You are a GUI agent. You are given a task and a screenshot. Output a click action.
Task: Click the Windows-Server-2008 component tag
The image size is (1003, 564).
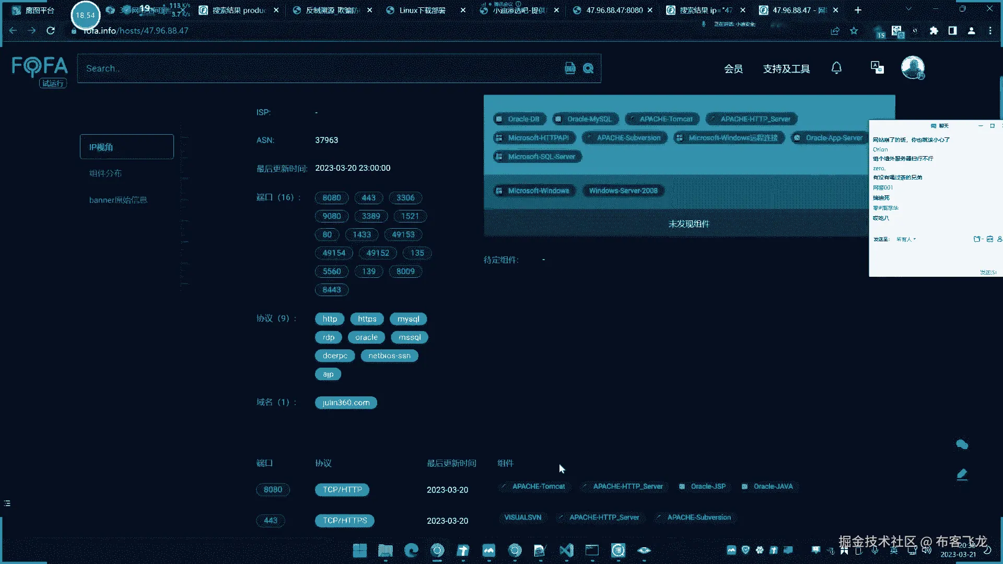click(x=623, y=191)
